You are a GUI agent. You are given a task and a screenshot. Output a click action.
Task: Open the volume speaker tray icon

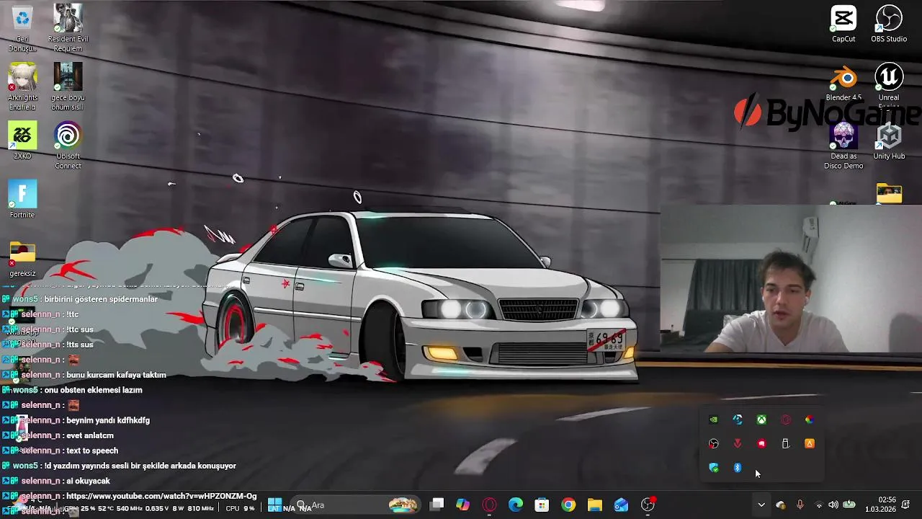[x=833, y=505]
